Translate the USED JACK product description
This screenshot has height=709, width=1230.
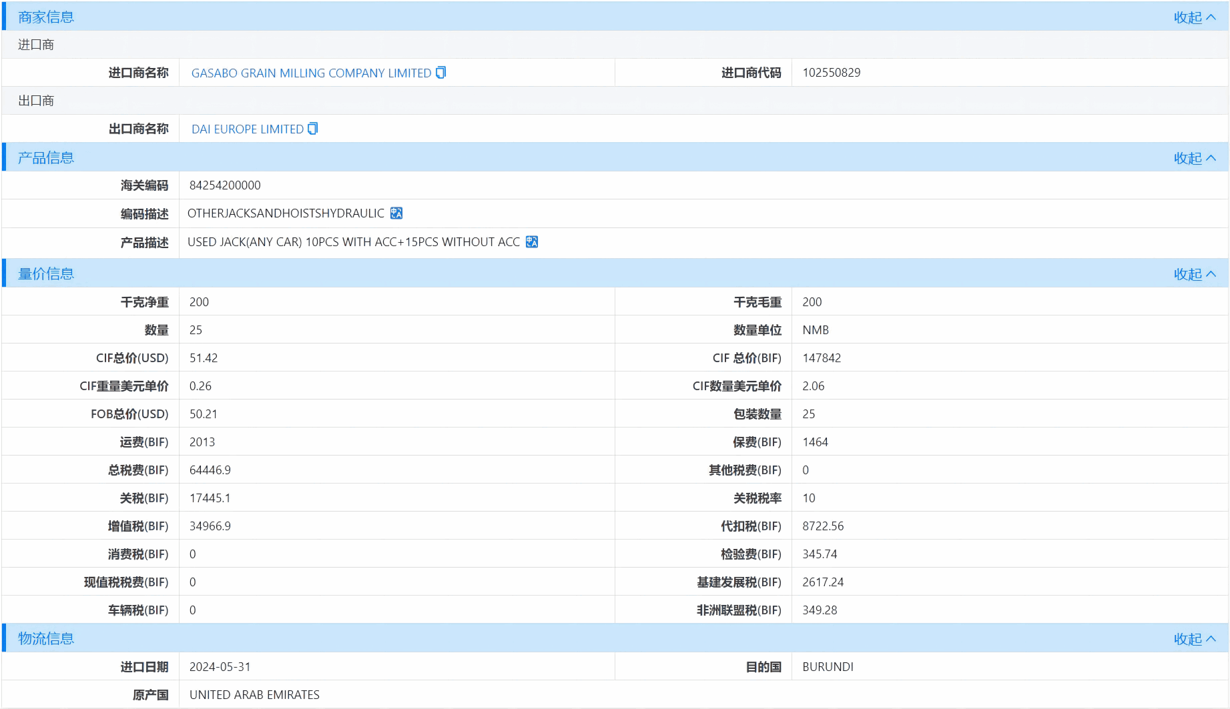[531, 241]
